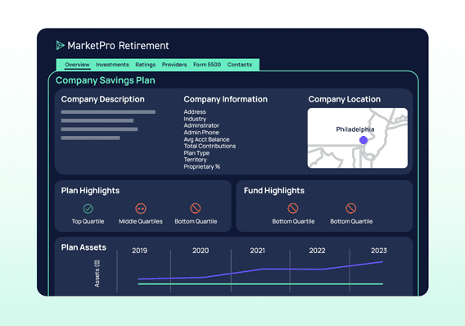
Task: Click the 2022 year marker on chart
Action: (318, 251)
